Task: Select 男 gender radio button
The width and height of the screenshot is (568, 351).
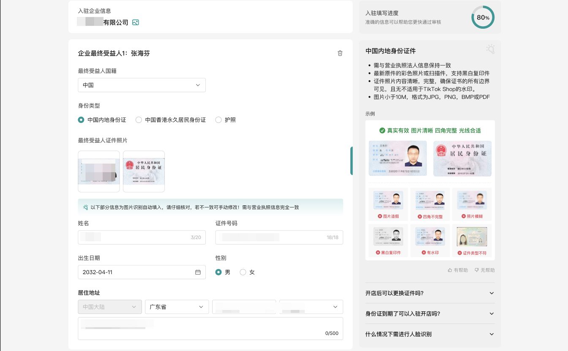Action: pos(218,272)
